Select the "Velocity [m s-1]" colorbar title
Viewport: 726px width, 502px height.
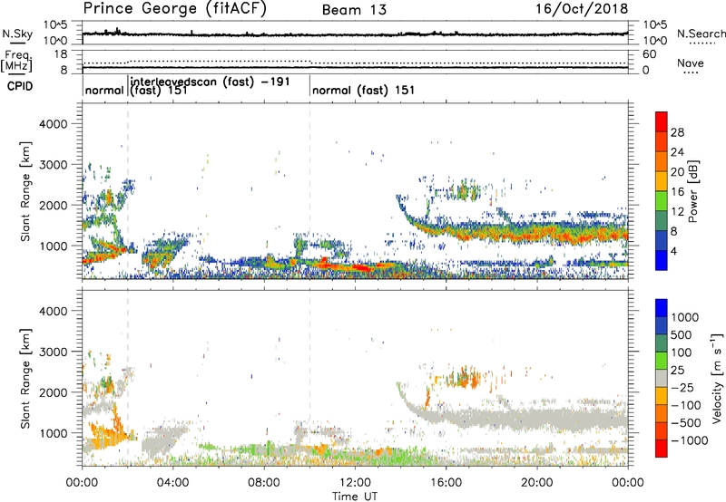(717, 378)
